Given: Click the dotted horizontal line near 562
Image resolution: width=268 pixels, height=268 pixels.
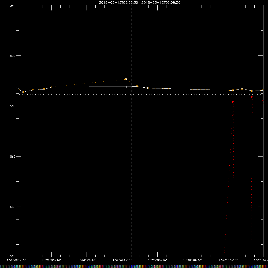Looking at the screenshot, I should pos(140,150).
